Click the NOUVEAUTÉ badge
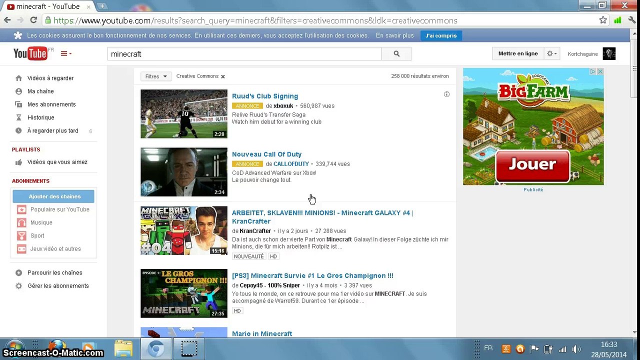640x360 pixels. point(248,256)
